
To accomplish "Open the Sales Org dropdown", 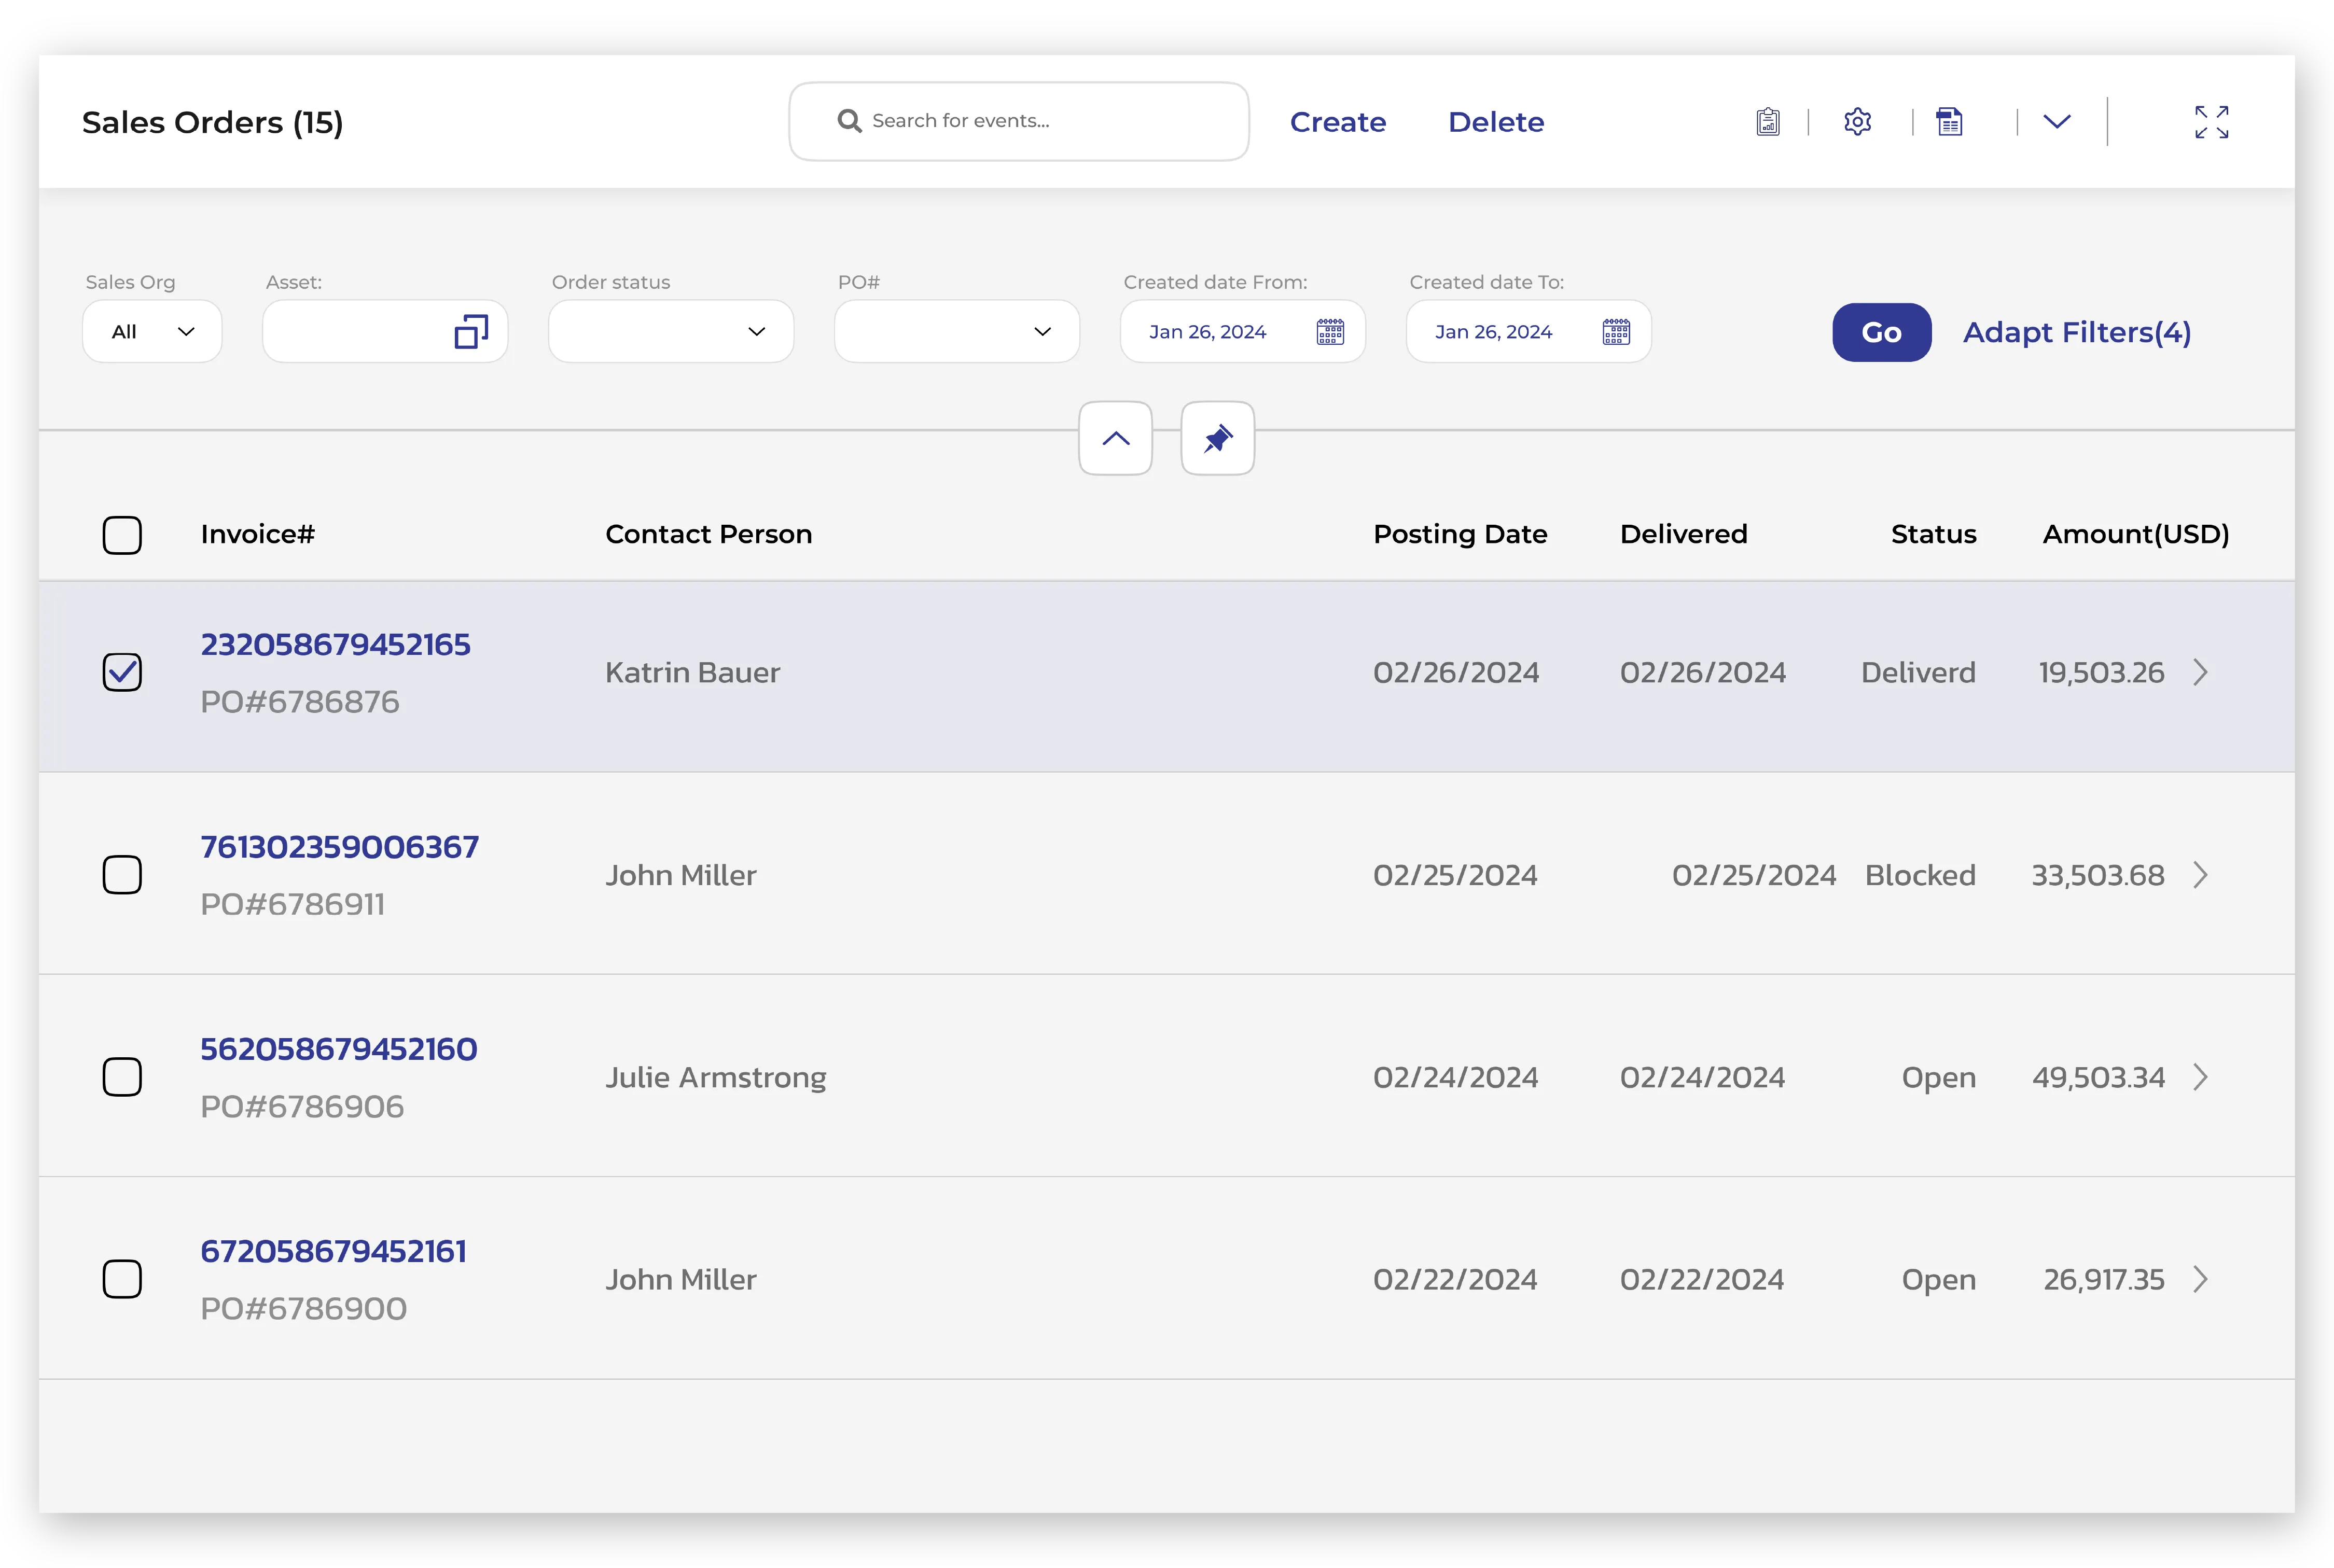I will point(152,332).
